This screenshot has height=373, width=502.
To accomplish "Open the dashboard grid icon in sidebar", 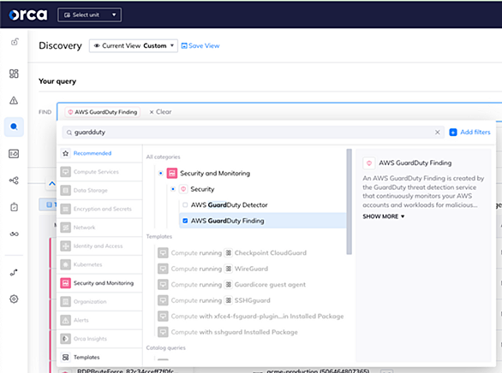I will [14, 74].
